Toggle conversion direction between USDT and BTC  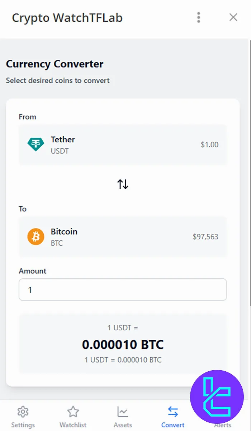[123, 184]
